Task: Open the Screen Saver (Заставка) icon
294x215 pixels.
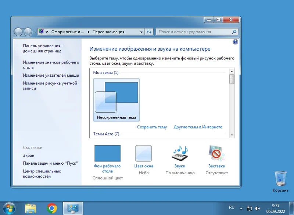Action: pyautogui.click(x=216, y=153)
